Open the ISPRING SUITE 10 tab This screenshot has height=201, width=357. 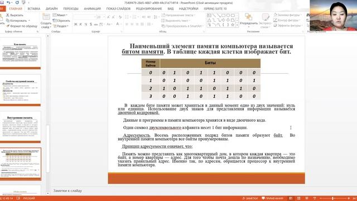(215, 9)
